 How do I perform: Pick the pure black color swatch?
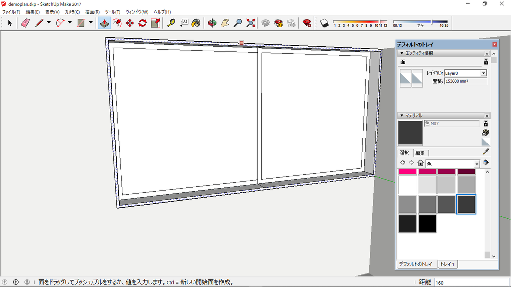(427, 224)
